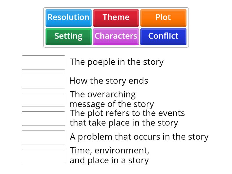The image size is (232, 174).
Task: Select the blue Conflict tile
Action: pyautogui.click(x=163, y=36)
